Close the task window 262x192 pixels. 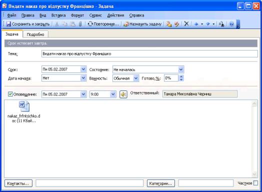[256, 6]
